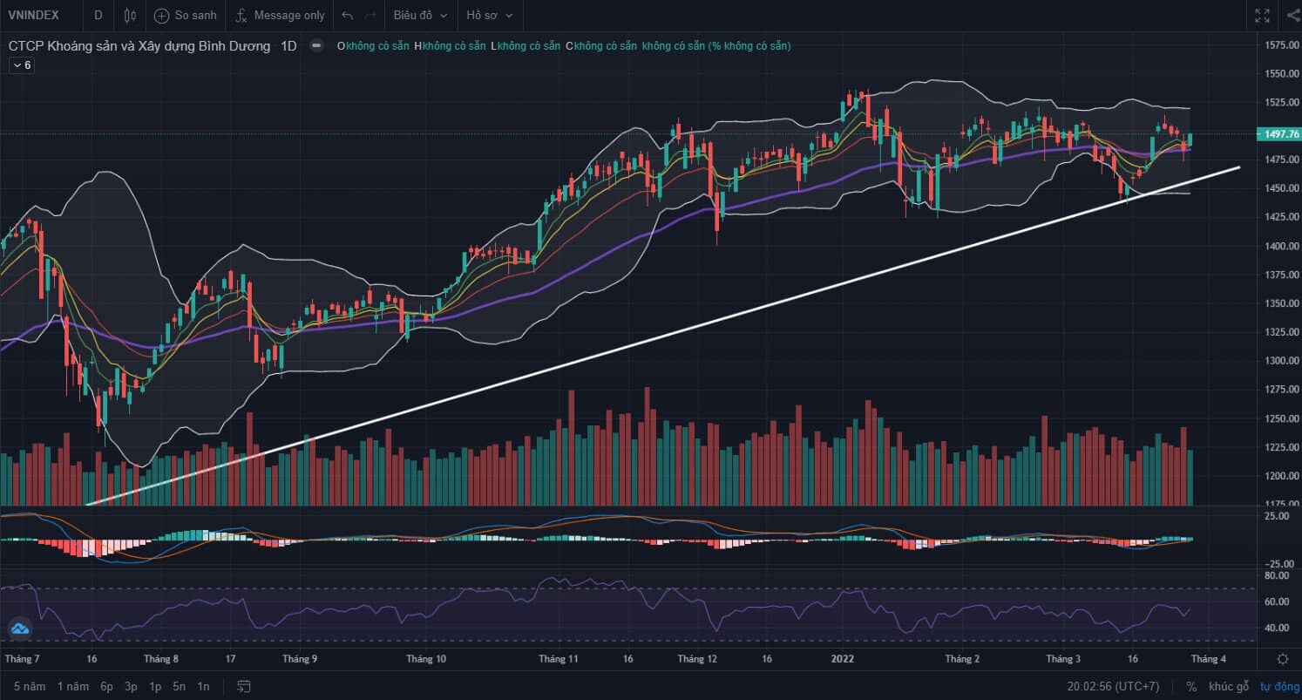Click the Tháng 12 time axis label
This screenshot has width=1302, height=700.
(697, 659)
